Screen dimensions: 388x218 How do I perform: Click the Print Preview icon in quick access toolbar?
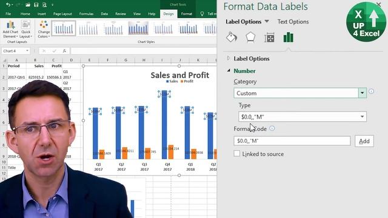[44, 5]
